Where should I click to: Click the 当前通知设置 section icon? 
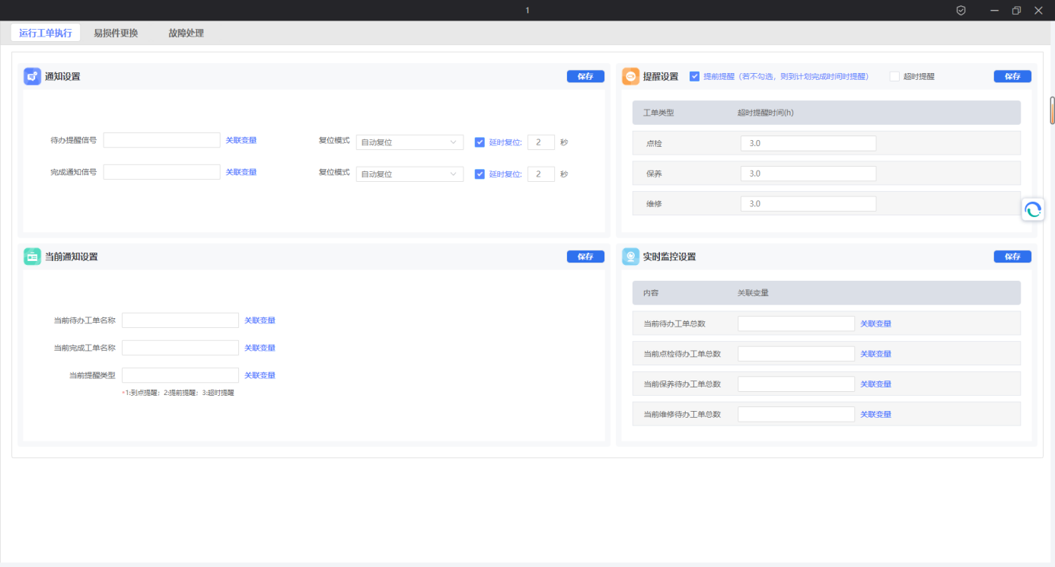32,256
